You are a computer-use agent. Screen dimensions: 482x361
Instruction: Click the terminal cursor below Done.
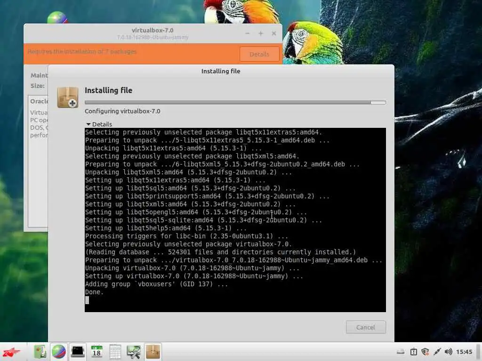pos(87,300)
